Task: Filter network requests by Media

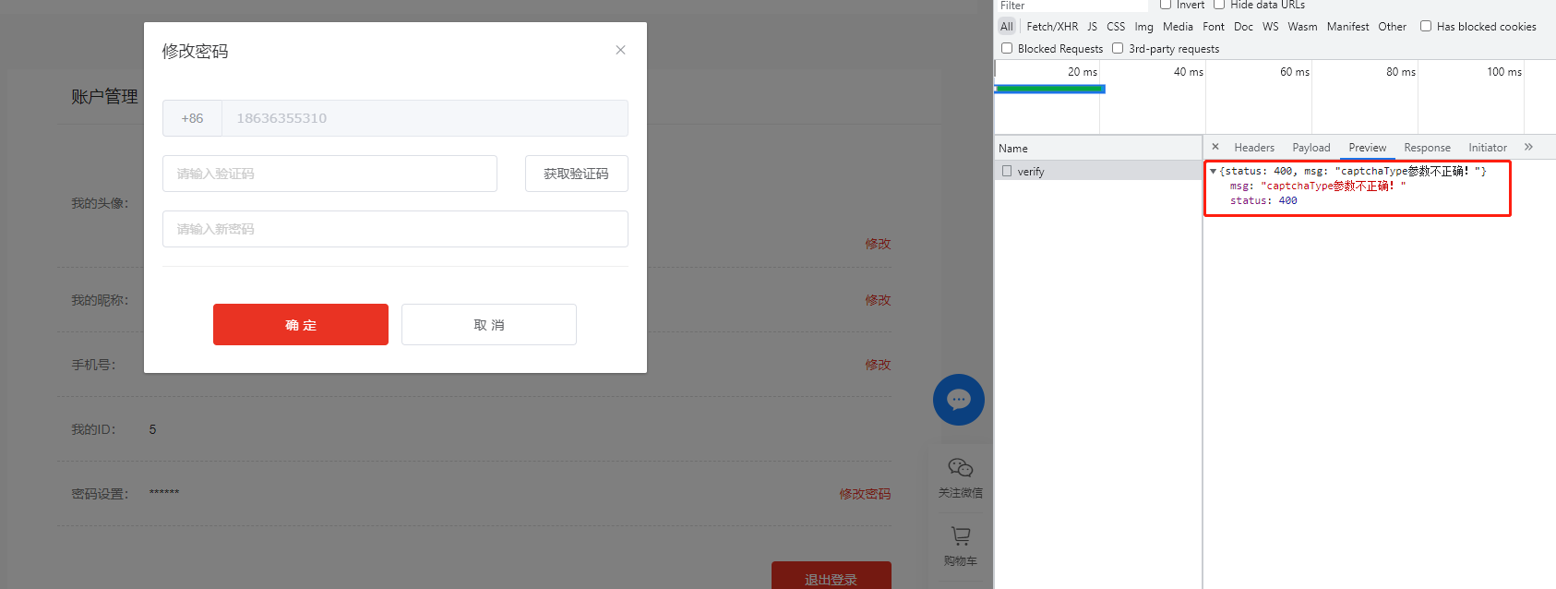Action: 1178,27
